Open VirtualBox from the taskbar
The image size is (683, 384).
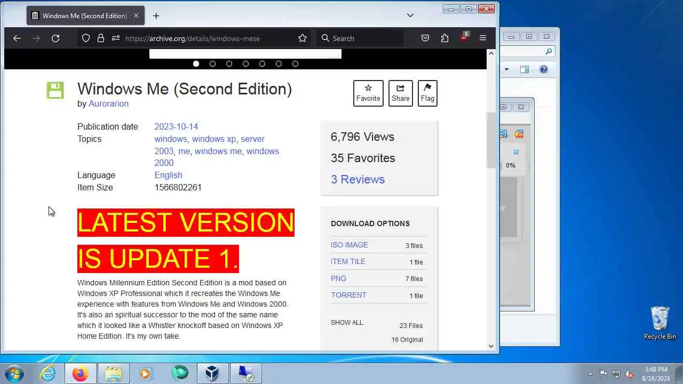[212, 373]
